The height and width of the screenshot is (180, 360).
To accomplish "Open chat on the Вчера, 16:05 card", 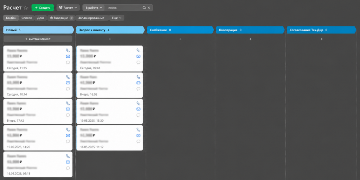I will coord(138,89).
